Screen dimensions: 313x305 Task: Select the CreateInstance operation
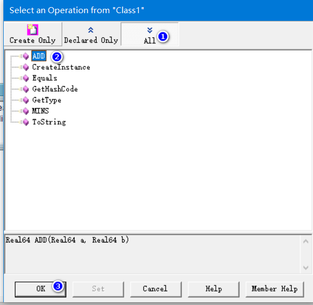pos(61,67)
